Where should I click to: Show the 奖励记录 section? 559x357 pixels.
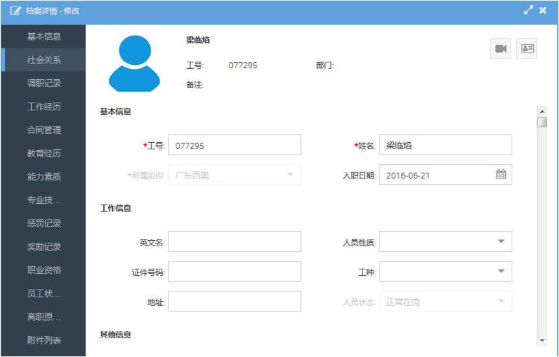tap(43, 247)
